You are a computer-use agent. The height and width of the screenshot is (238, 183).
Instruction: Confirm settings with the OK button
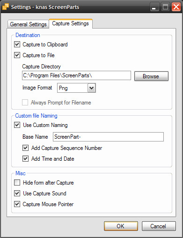pos(121,226)
